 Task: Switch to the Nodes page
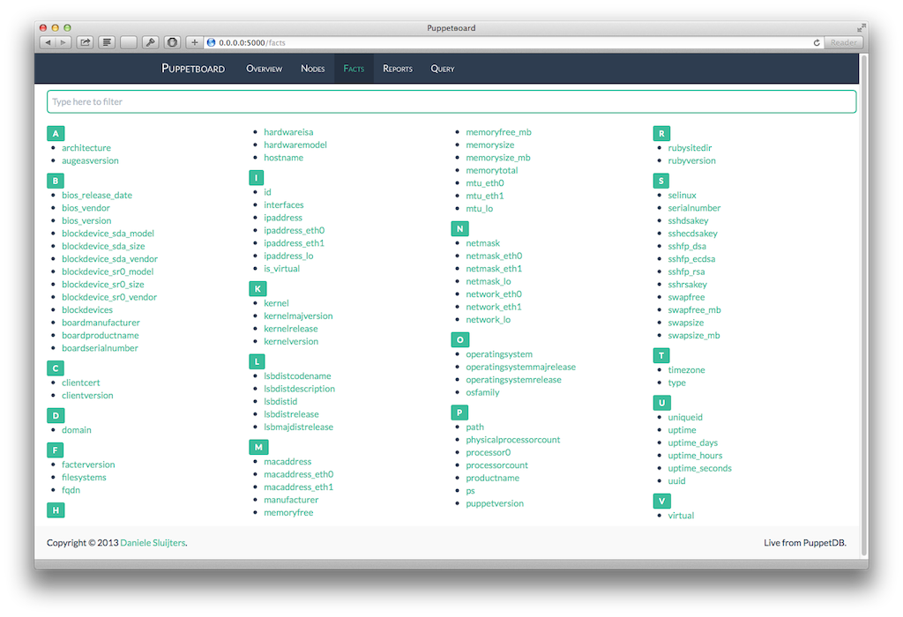pyautogui.click(x=312, y=69)
